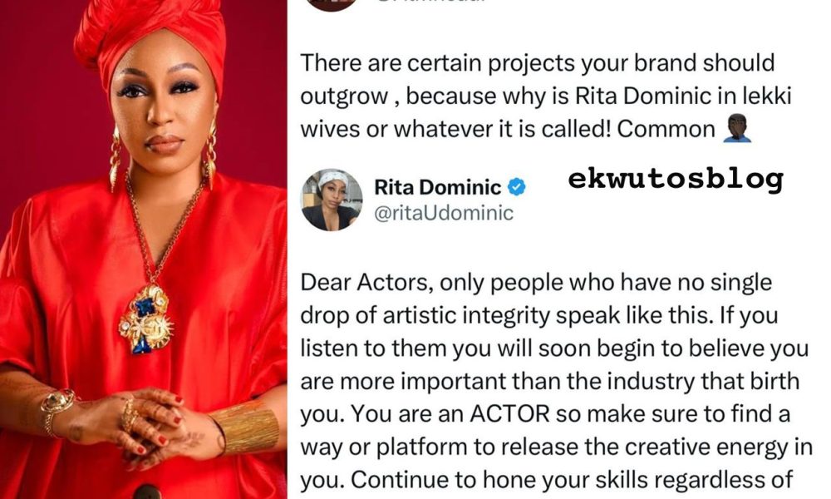Image resolution: width=831 pixels, height=499 pixels.
Task: Click the ekwutosblog watermark text
Action: coord(676,180)
